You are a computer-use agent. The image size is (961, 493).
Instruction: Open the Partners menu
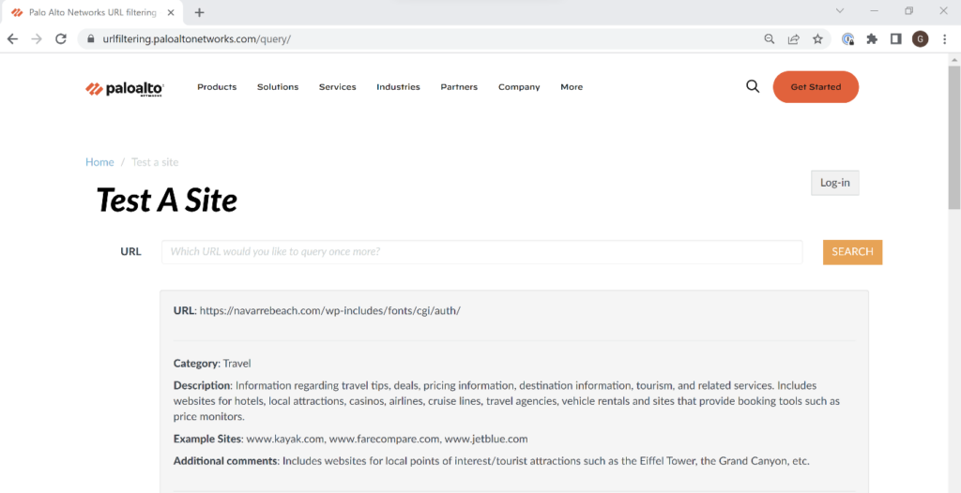coord(459,87)
